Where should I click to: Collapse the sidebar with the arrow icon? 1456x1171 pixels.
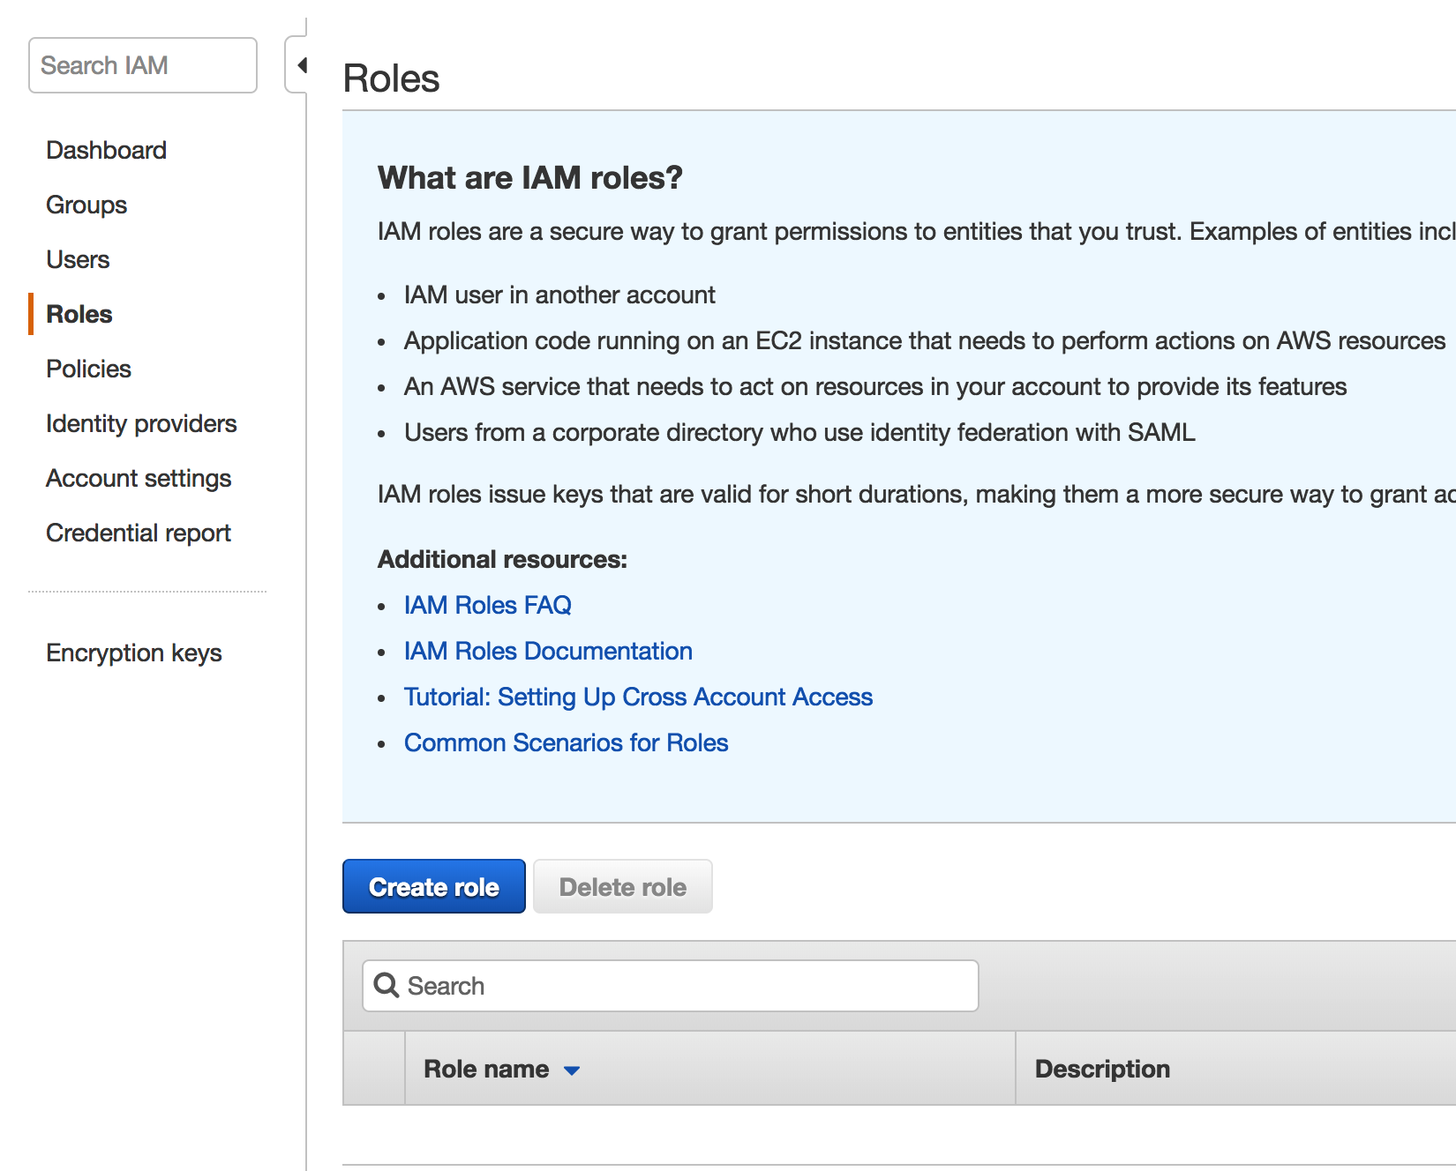302,65
